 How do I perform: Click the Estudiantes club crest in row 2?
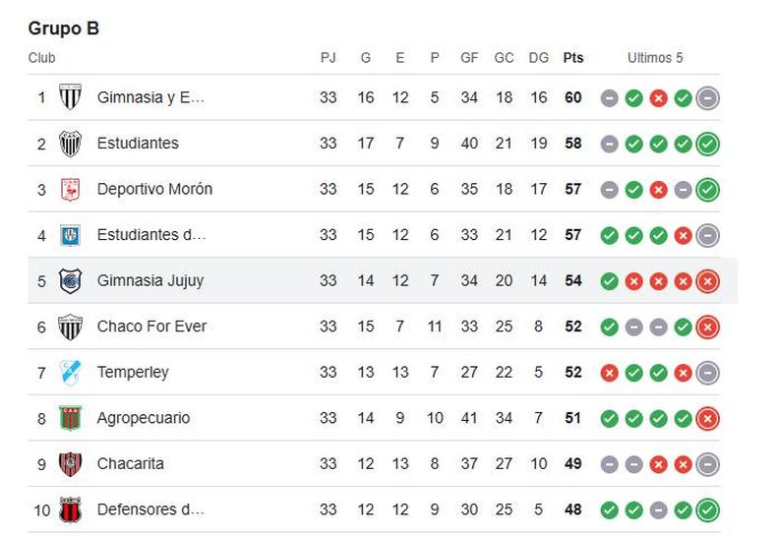70,144
